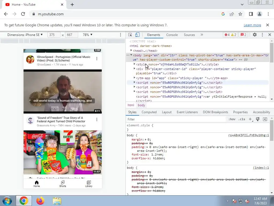
Task: Open YouTube Shorts tab
Action: (63, 184)
